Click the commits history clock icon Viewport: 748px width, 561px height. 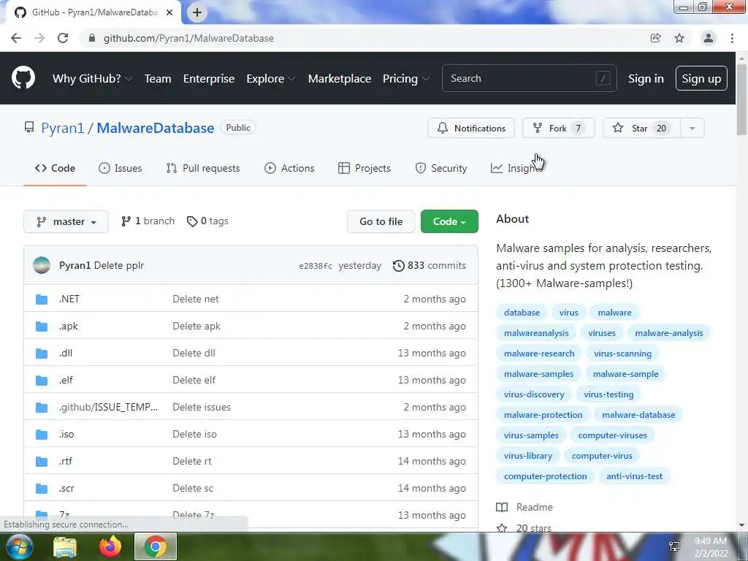click(398, 265)
